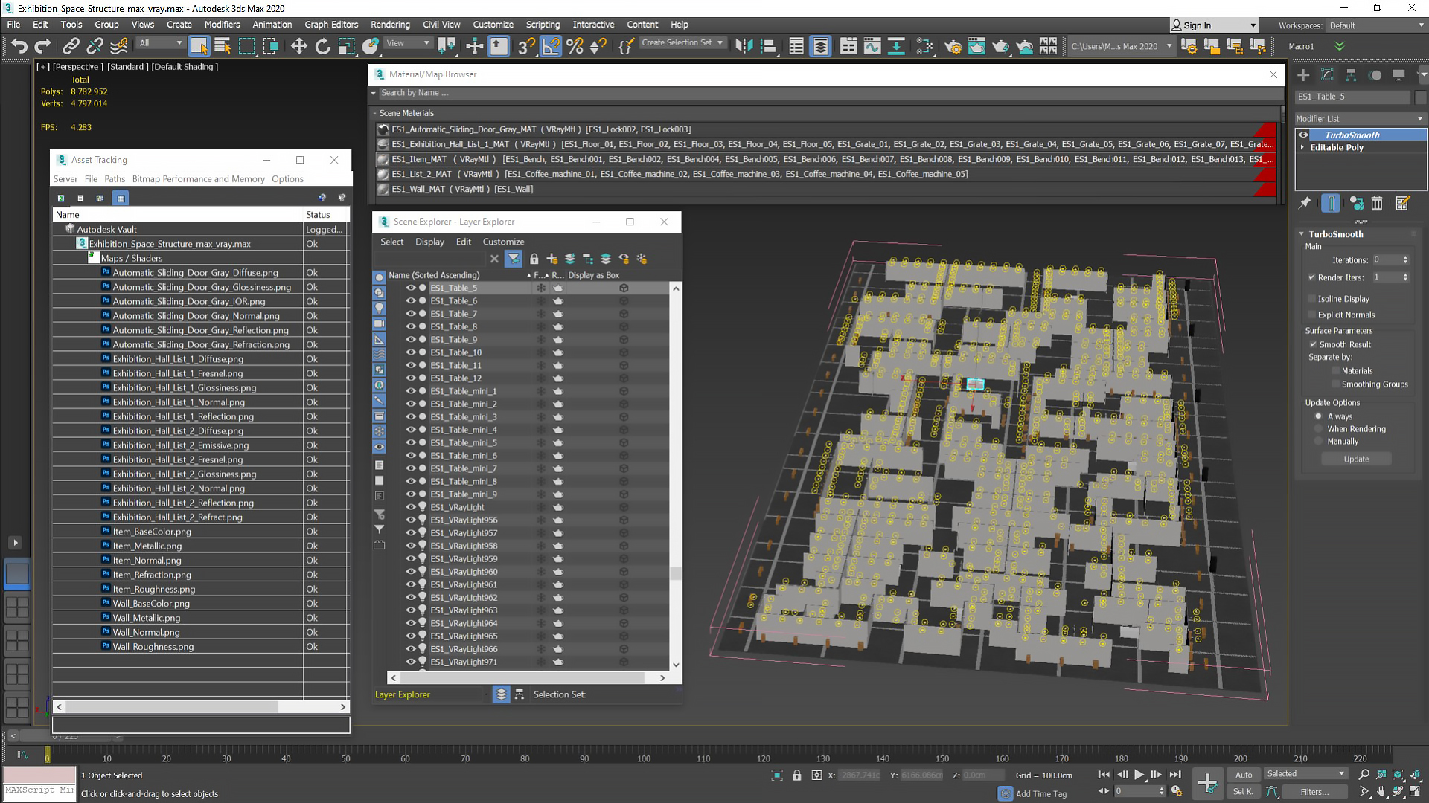The width and height of the screenshot is (1429, 803).
Task: Open the selection filter All dropdown
Action: 160,43
